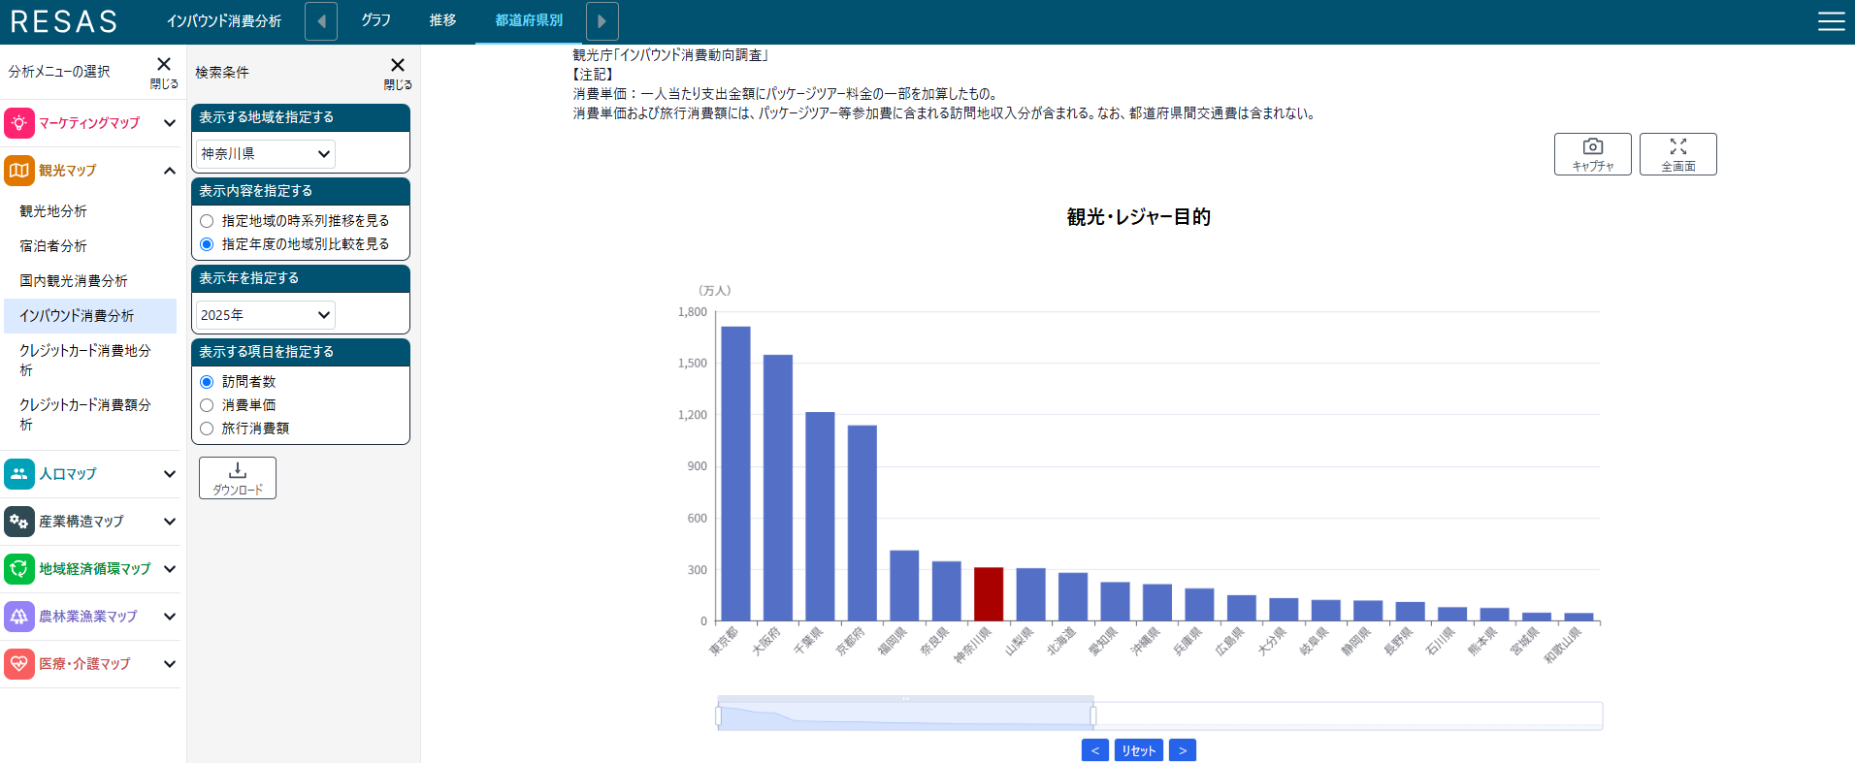Click the 沖縄県 bar in chart
Image resolution: width=1855 pixels, height=763 pixels.
(1157, 603)
